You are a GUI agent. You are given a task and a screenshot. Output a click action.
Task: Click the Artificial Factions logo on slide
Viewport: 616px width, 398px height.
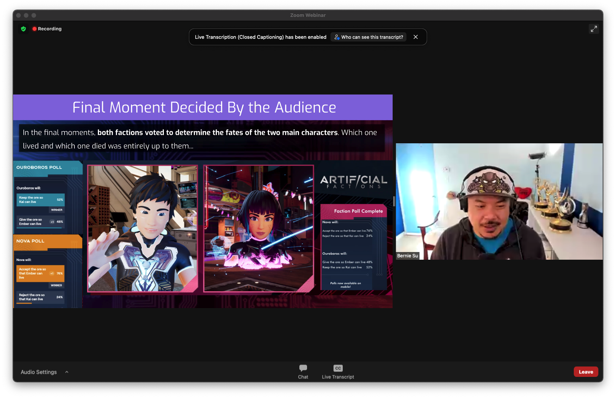click(353, 182)
